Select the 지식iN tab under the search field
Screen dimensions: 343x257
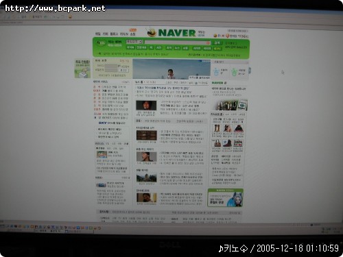(130, 47)
